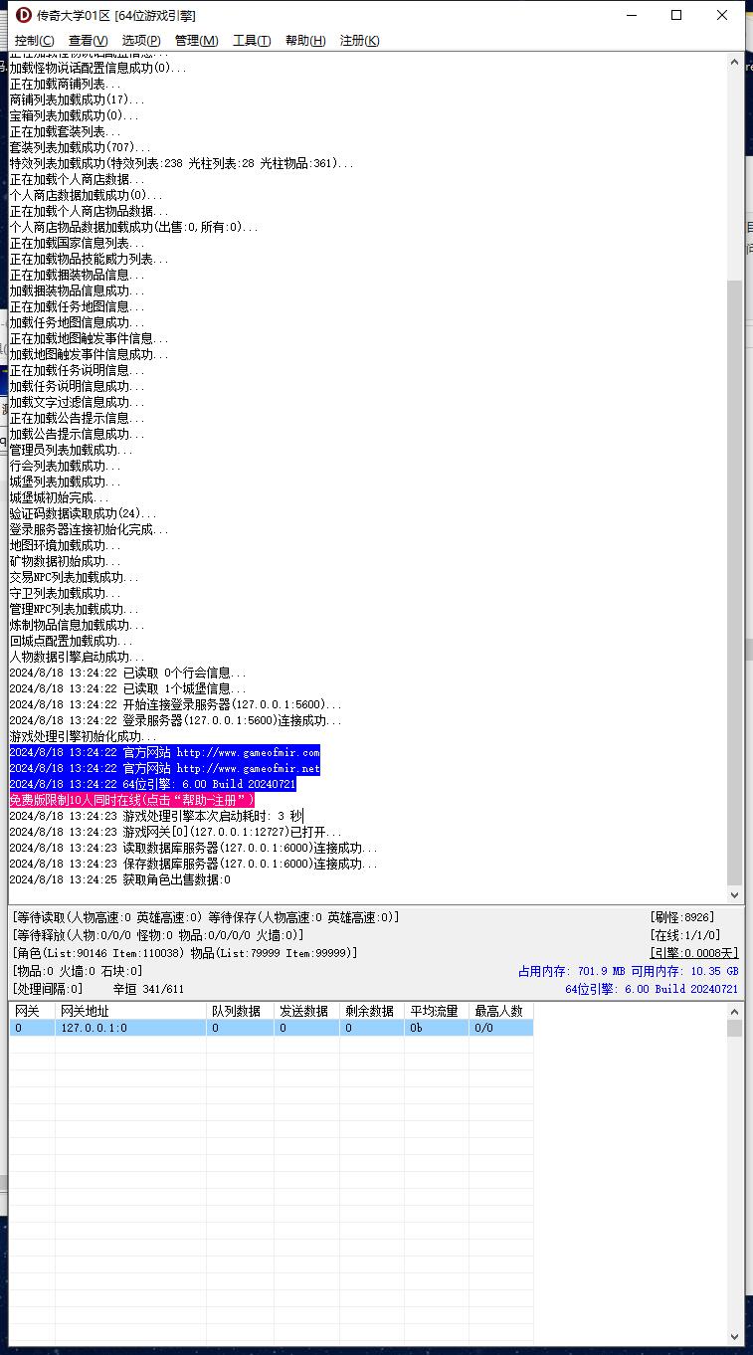The width and height of the screenshot is (753, 1355).
Task: Click the 剩余数据 column header
Action: pos(371,1011)
